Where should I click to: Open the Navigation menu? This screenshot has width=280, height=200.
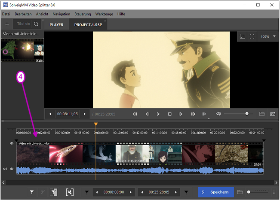(61, 14)
